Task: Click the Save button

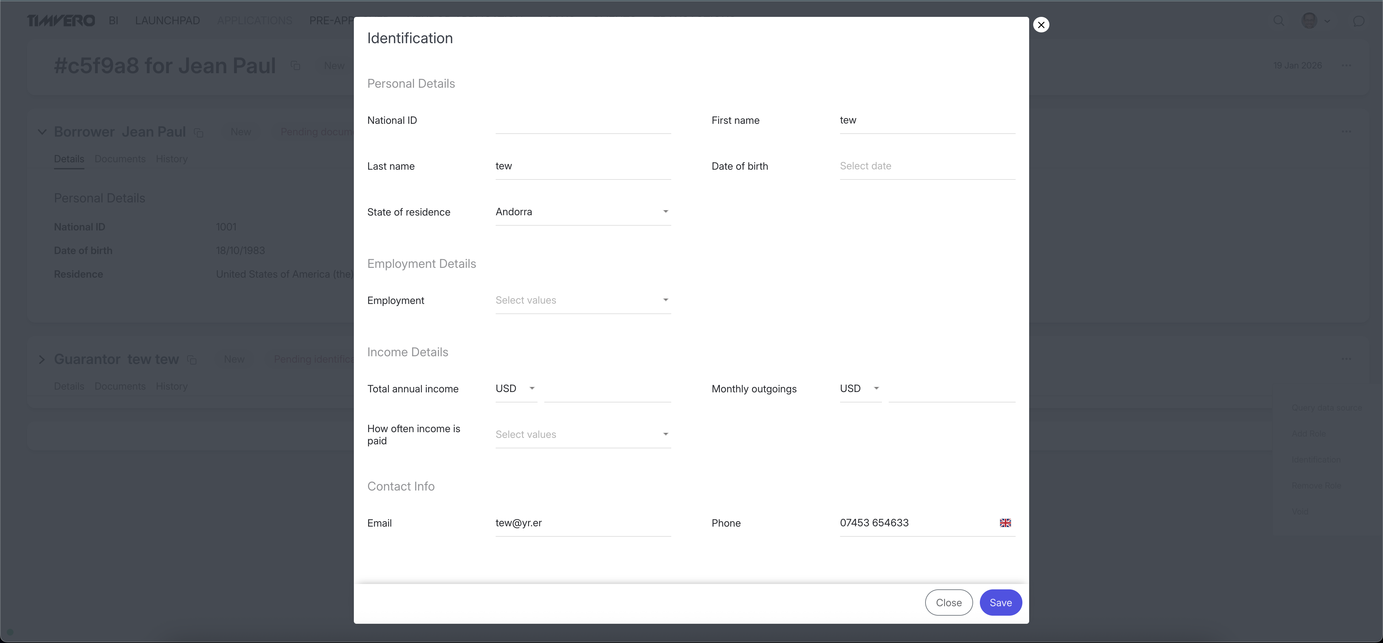Action: click(1000, 602)
